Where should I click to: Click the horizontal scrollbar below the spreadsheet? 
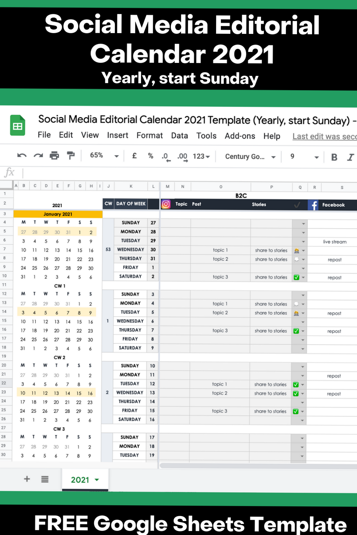click(258, 465)
